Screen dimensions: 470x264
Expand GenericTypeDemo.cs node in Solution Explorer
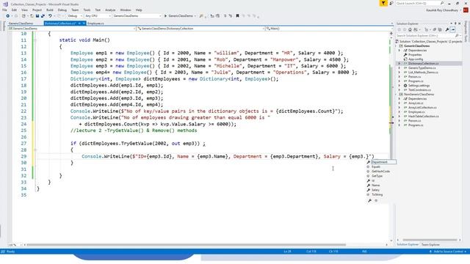(399, 68)
